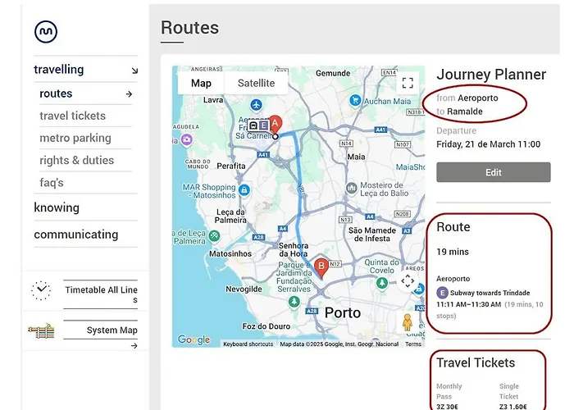This screenshot has height=410, width=574.
Task: Open the communicating menu section
Action: pyautogui.click(x=75, y=235)
